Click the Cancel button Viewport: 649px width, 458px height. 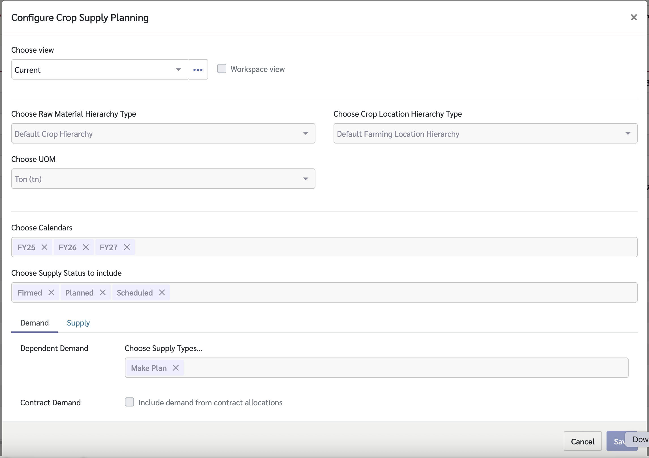point(583,441)
